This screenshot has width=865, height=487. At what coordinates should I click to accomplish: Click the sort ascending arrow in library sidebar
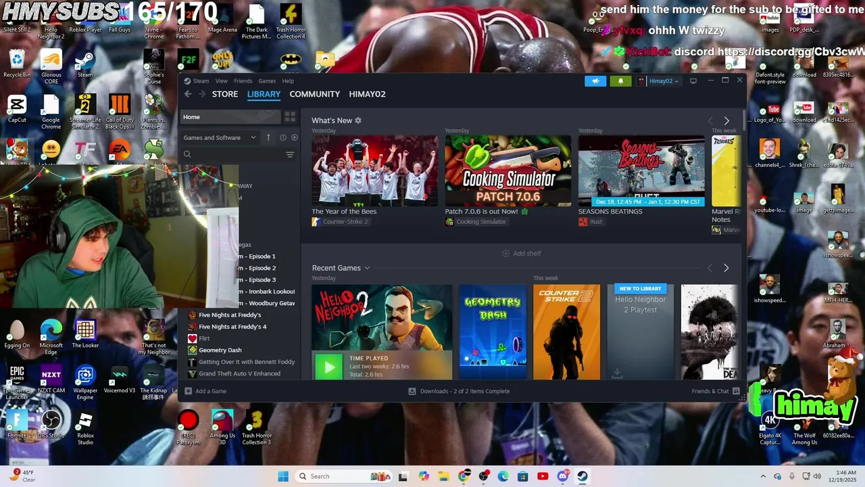(x=268, y=137)
